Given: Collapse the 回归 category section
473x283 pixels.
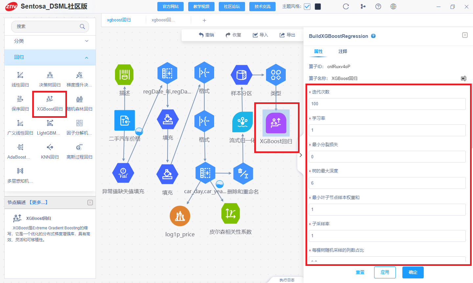Looking at the screenshot, I should pos(50,57).
